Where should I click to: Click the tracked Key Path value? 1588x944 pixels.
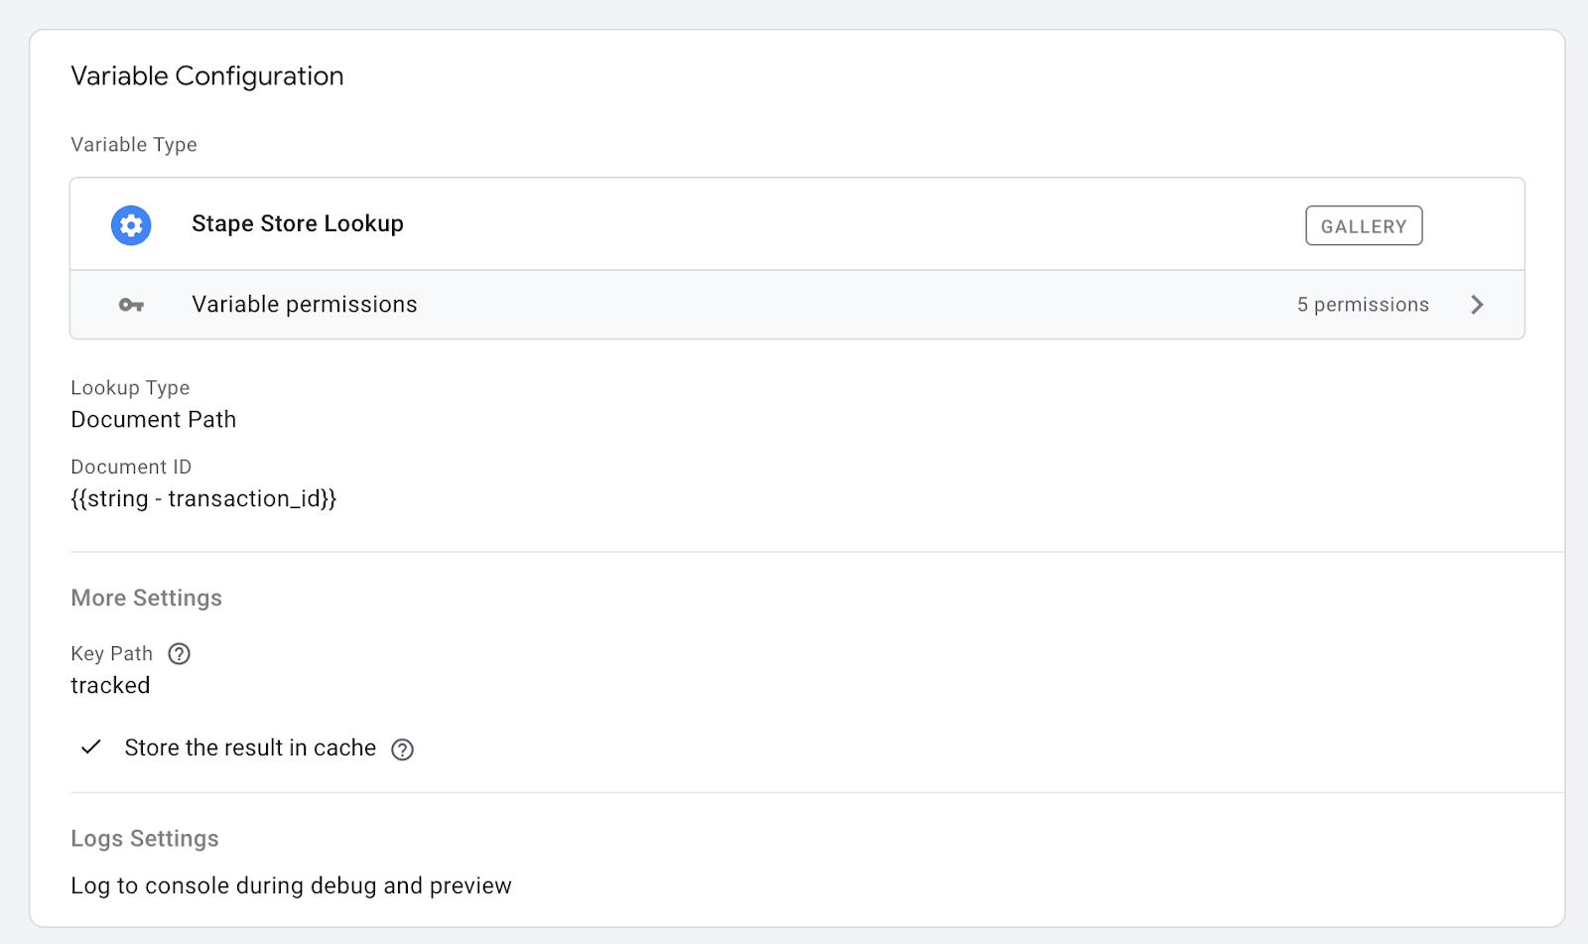(x=110, y=685)
